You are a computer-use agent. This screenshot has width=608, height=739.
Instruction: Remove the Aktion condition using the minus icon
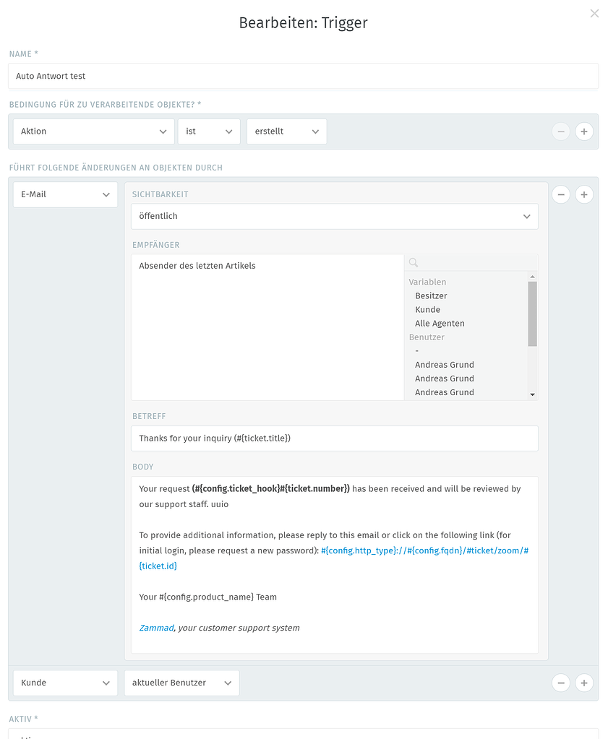click(x=561, y=131)
